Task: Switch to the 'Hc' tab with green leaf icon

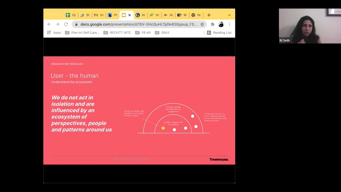Action: [x=154, y=15]
